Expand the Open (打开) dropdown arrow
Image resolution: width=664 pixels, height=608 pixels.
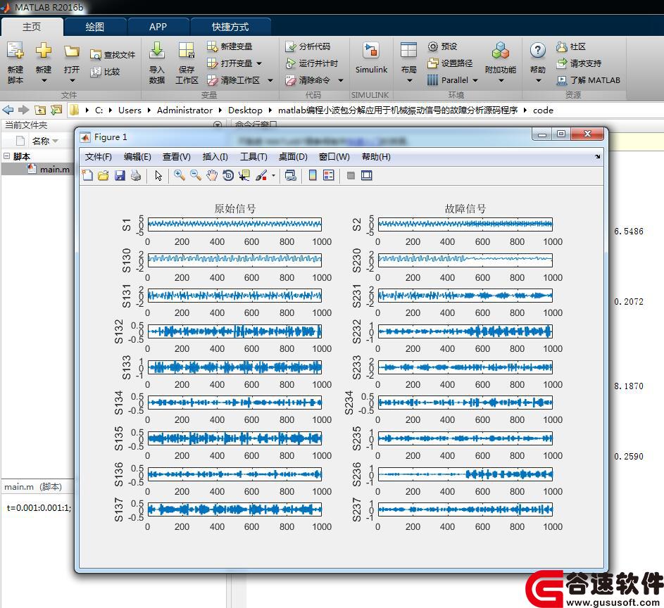point(72,80)
